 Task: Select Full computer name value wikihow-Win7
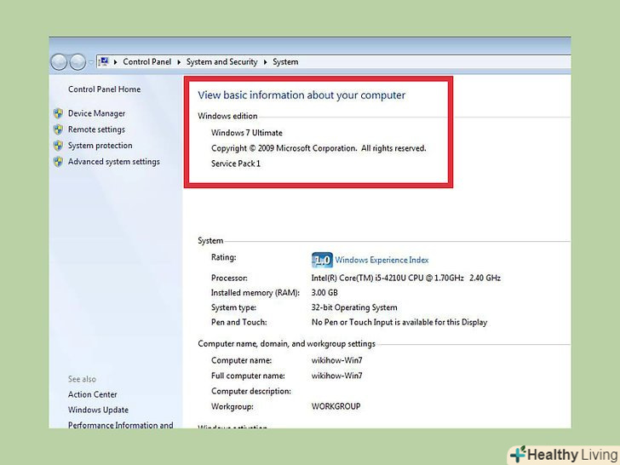[x=337, y=376]
